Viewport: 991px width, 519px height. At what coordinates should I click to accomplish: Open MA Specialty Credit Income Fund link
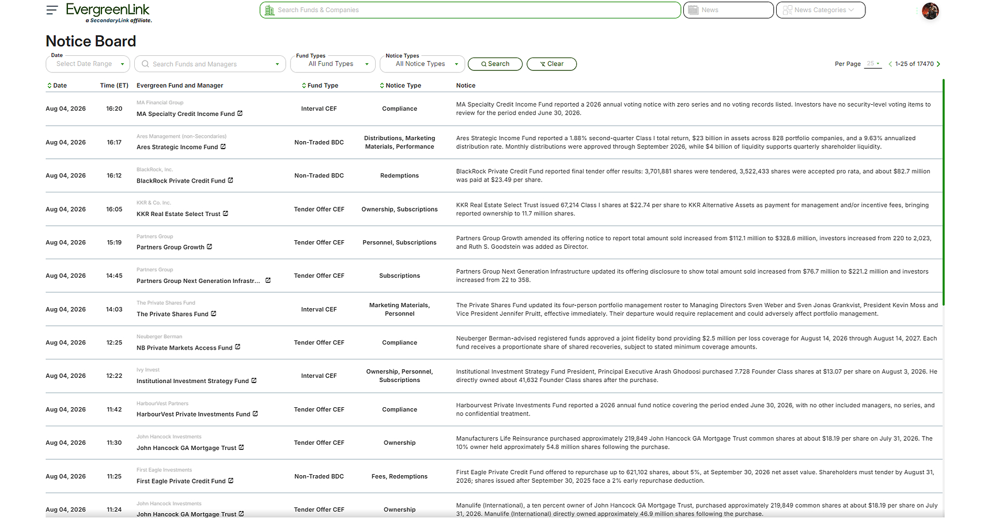(186, 114)
